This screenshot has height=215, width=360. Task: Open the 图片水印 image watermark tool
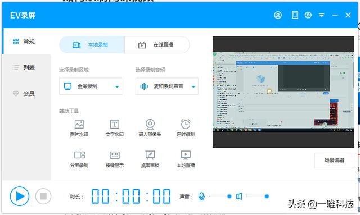79,128
